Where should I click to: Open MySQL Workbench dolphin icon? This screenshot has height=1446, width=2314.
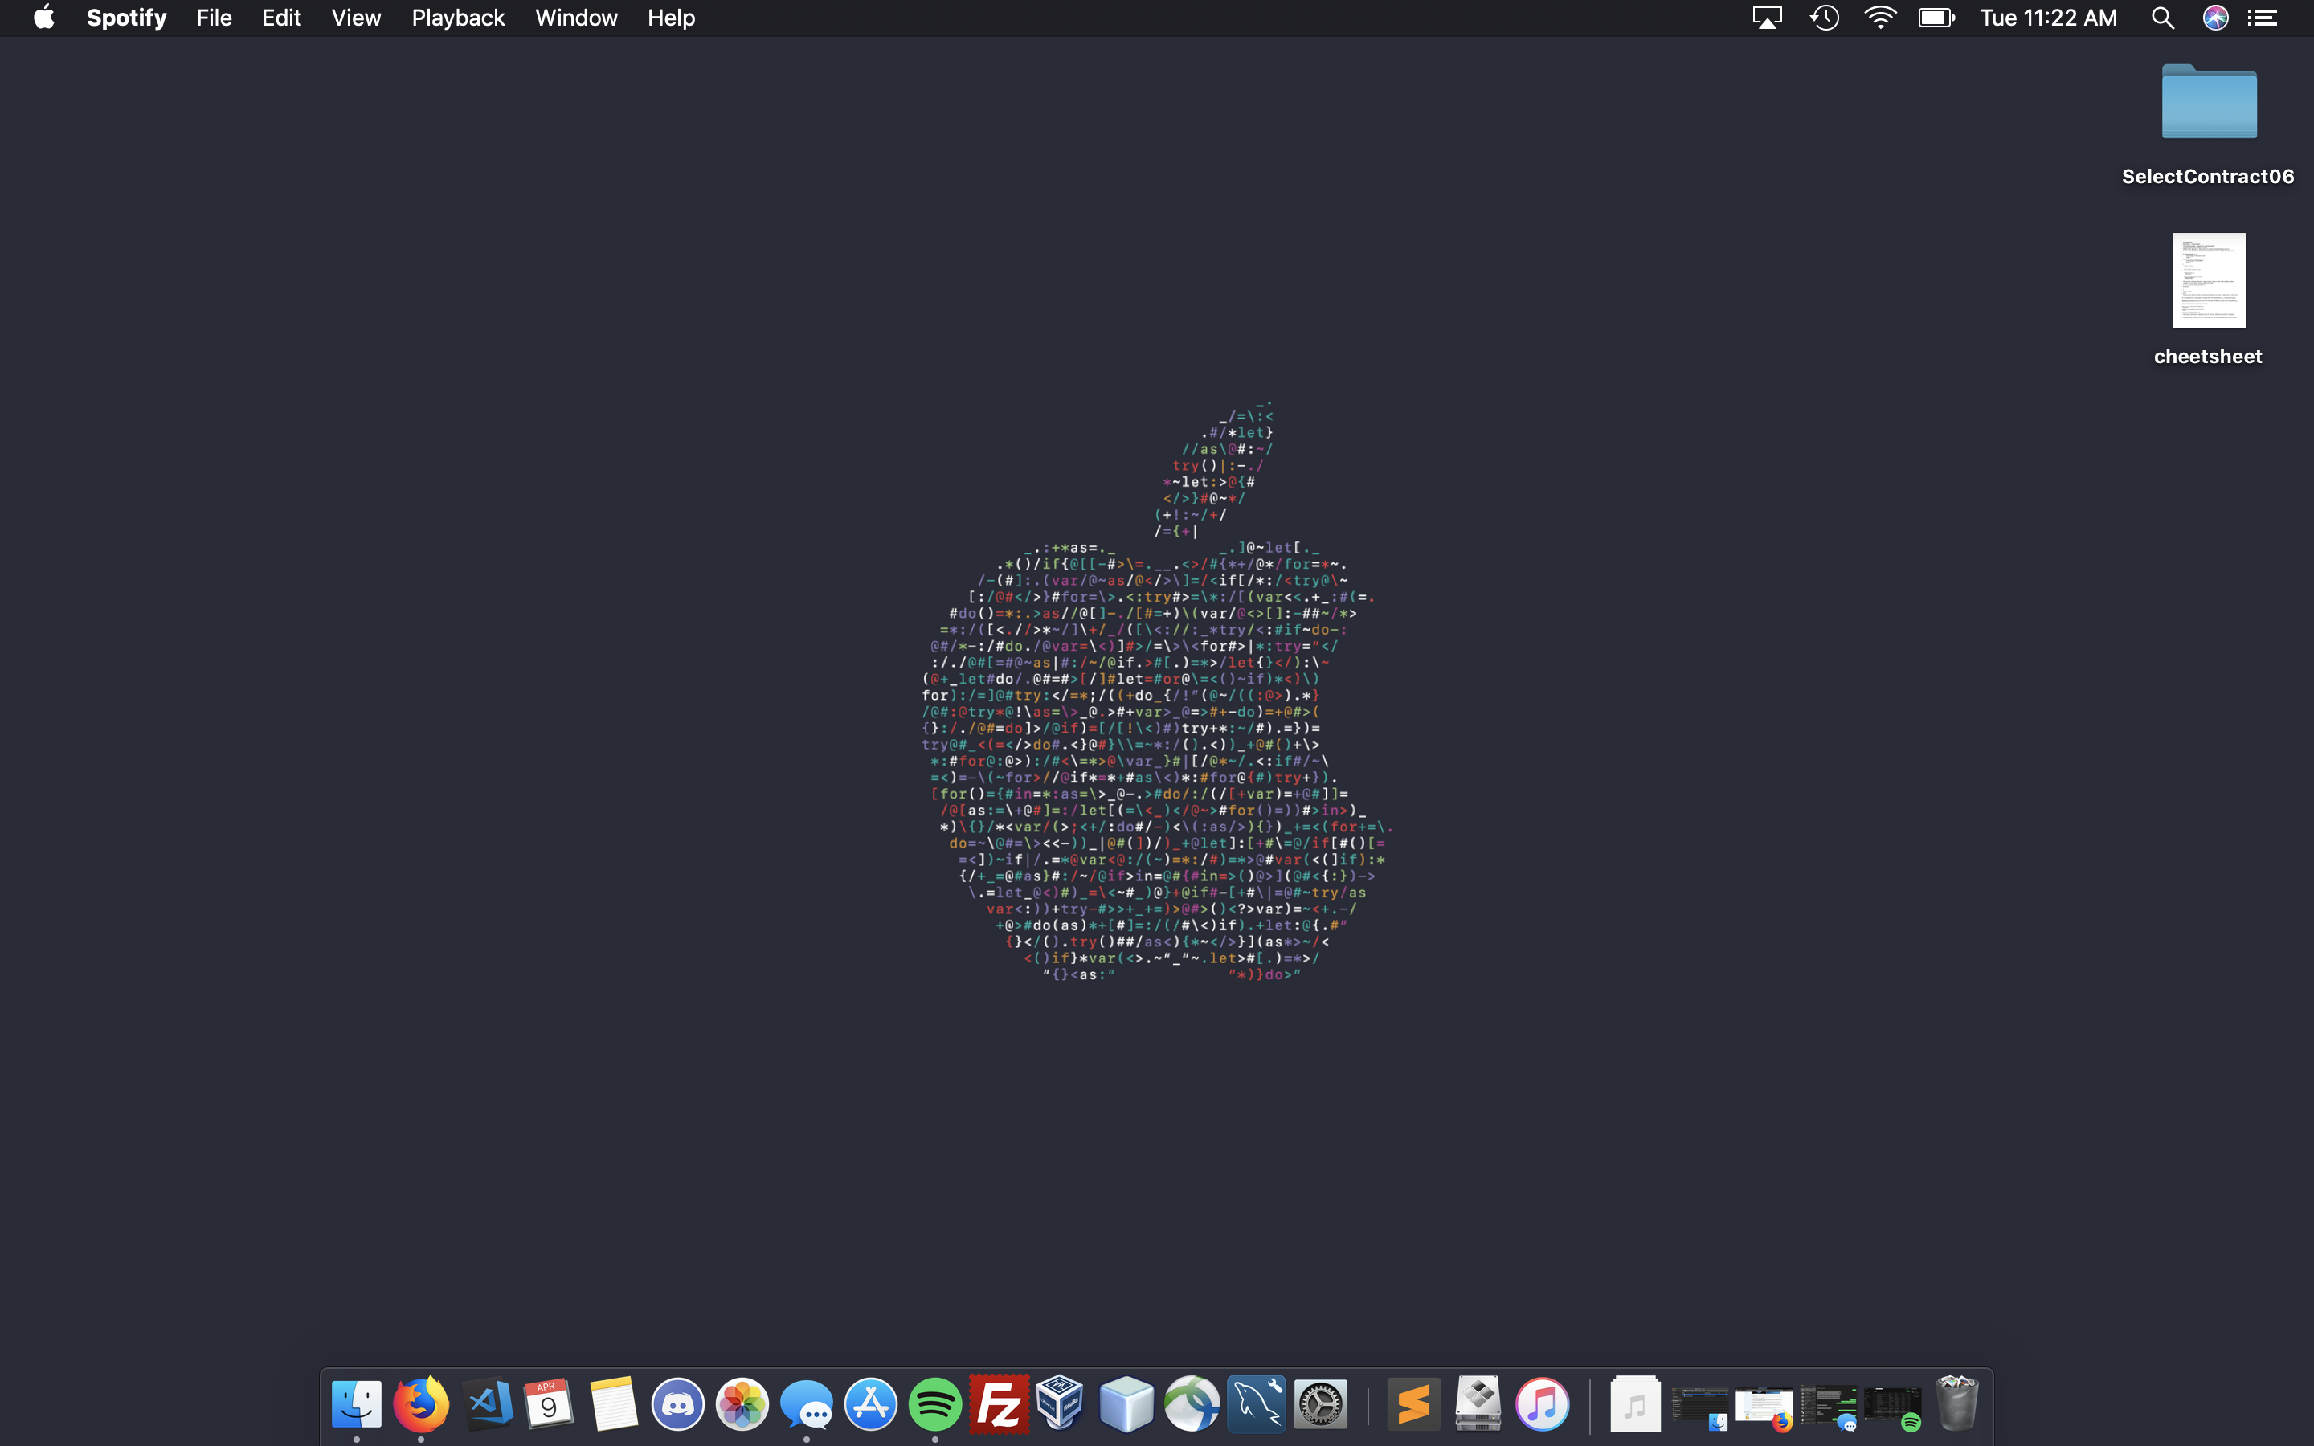coord(1256,1404)
